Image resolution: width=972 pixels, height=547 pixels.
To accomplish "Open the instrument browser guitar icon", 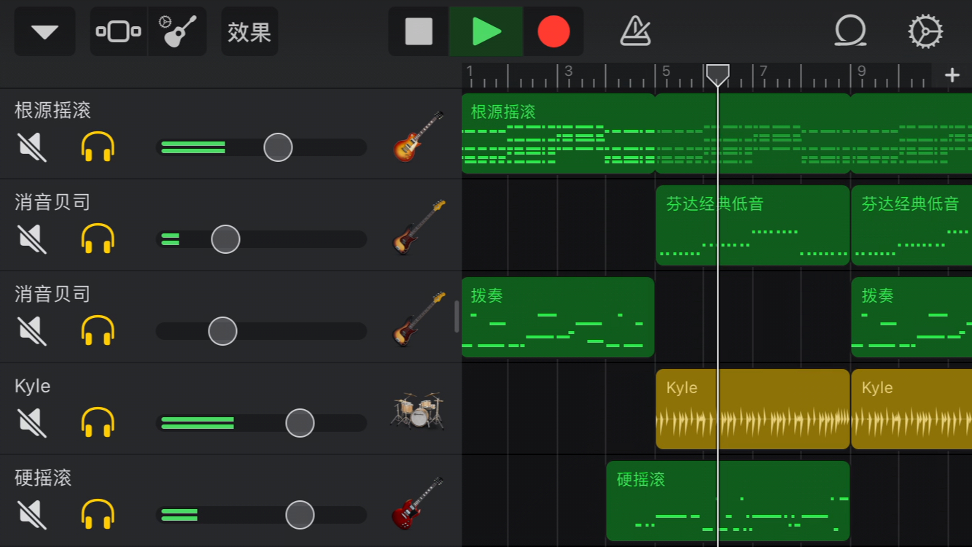I will click(x=178, y=31).
